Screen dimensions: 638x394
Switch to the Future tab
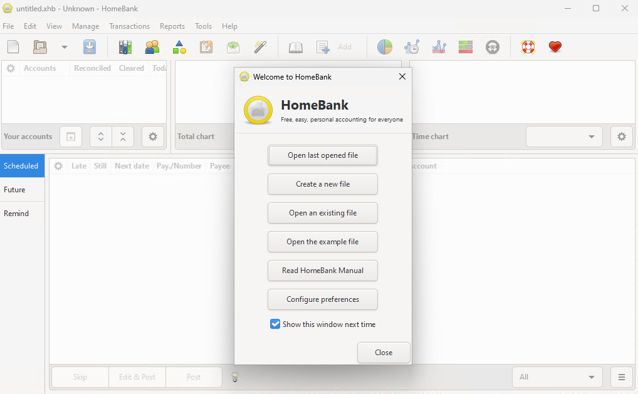click(x=22, y=189)
